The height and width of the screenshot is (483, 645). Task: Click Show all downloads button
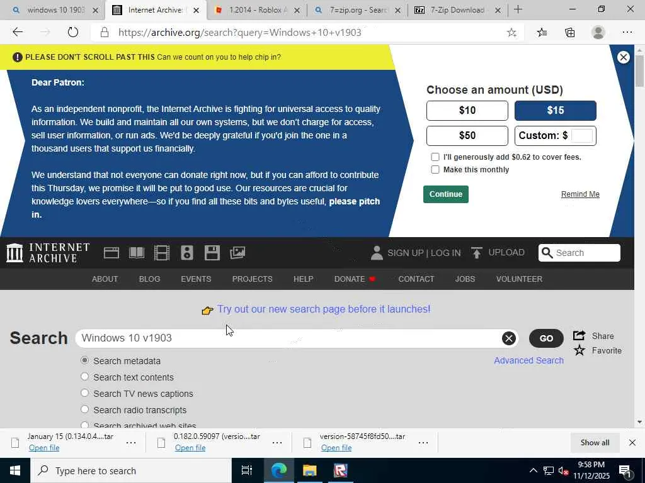tap(595, 442)
